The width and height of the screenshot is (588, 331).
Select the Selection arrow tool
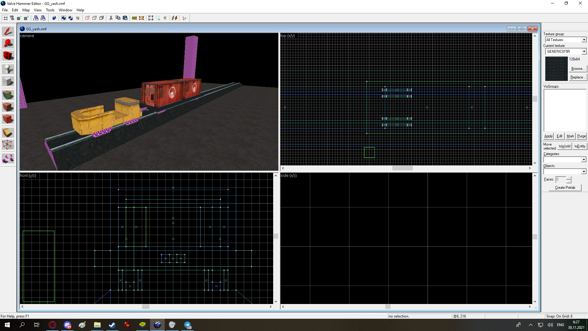click(8, 31)
